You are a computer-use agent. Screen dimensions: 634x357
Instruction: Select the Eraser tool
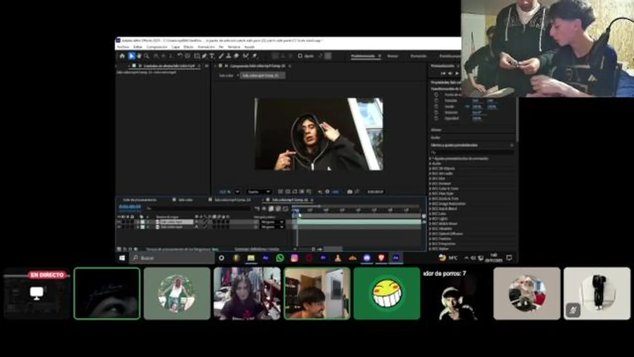[x=236, y=56]
